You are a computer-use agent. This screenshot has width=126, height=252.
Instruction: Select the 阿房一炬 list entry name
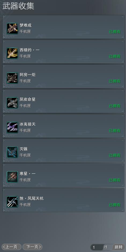coord(28,75)
